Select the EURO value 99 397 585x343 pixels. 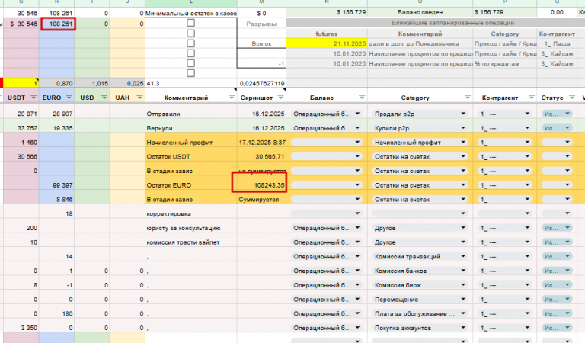tap(56, 185)
